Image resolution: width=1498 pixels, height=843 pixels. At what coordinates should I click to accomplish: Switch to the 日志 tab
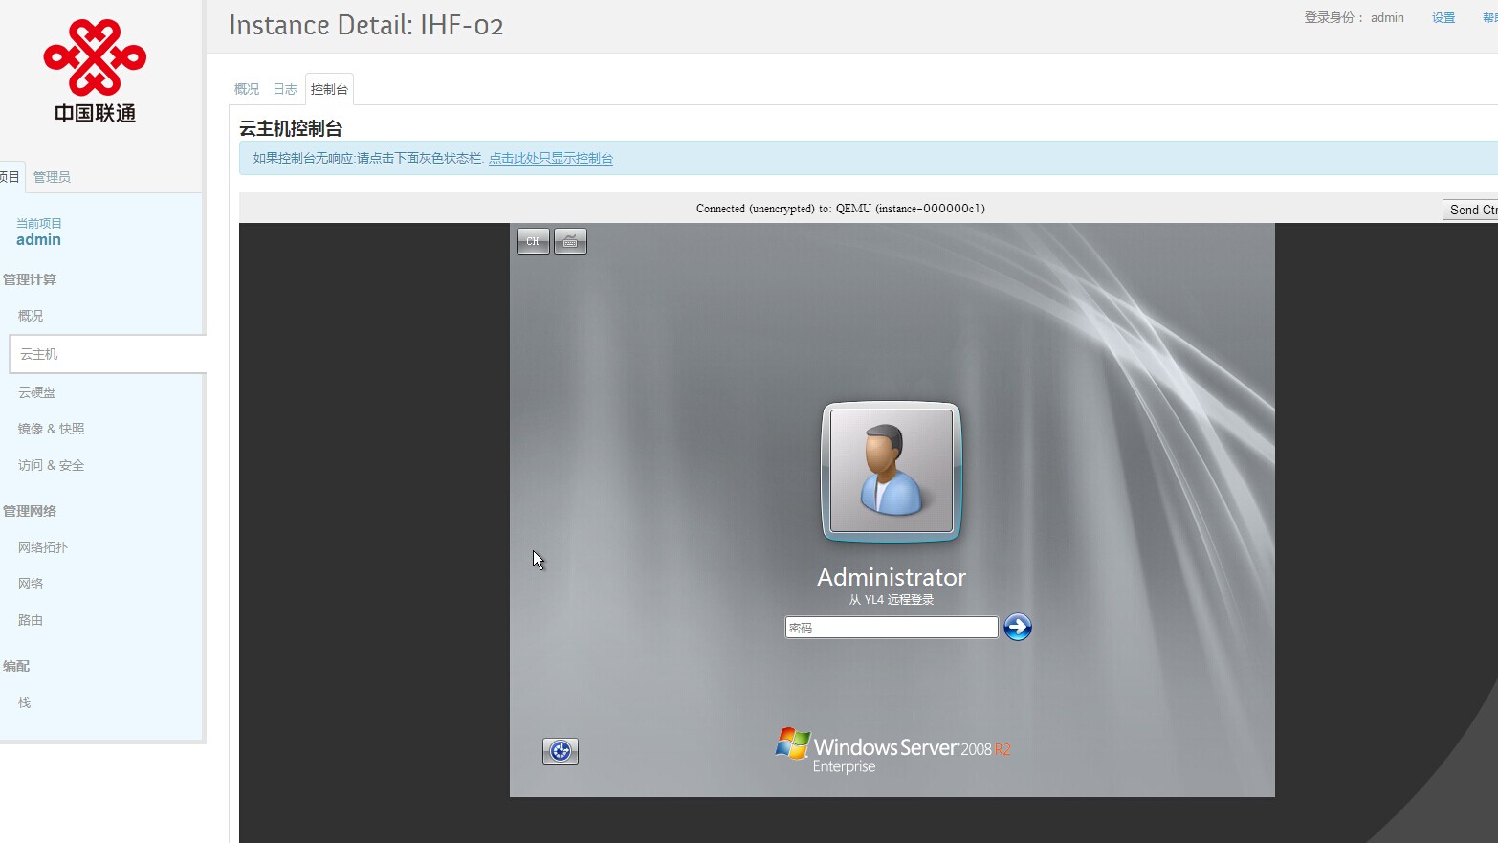(285, 89)
